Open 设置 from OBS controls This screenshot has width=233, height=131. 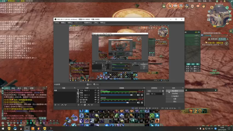click(x=175, y=99)
